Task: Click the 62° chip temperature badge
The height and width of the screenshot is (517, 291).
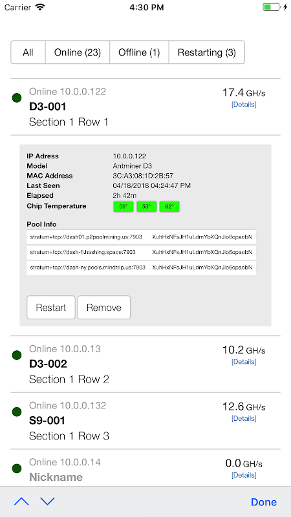Action: tap(169, 207)
